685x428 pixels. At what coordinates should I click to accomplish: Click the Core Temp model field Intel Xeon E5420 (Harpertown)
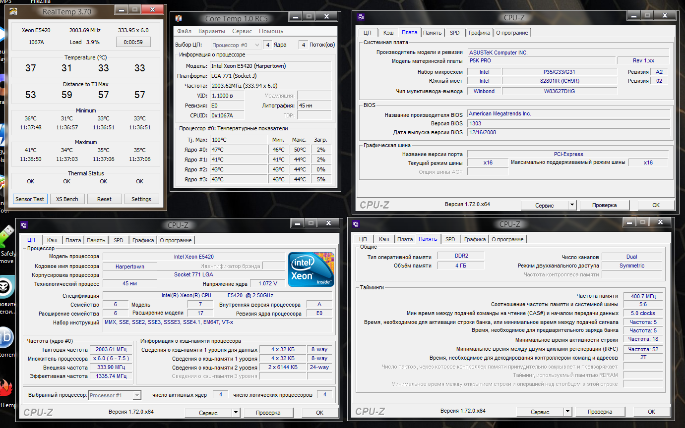click(270, 66)
